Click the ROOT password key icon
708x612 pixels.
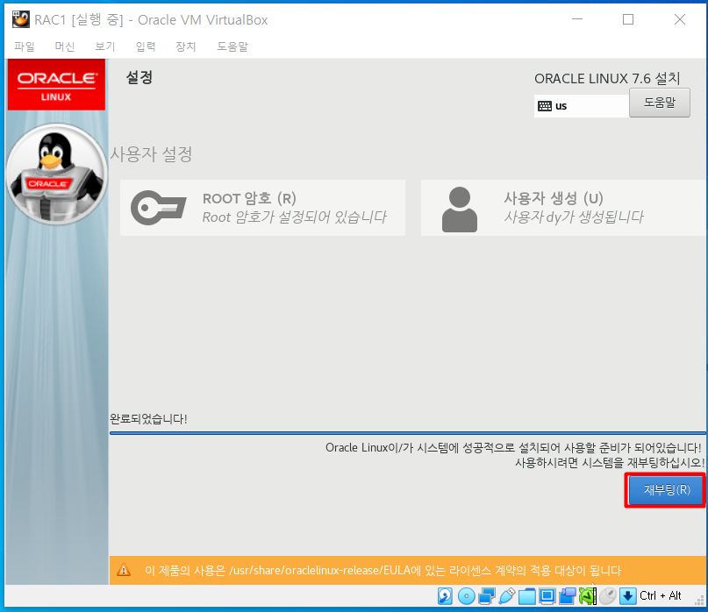(158, 208)
